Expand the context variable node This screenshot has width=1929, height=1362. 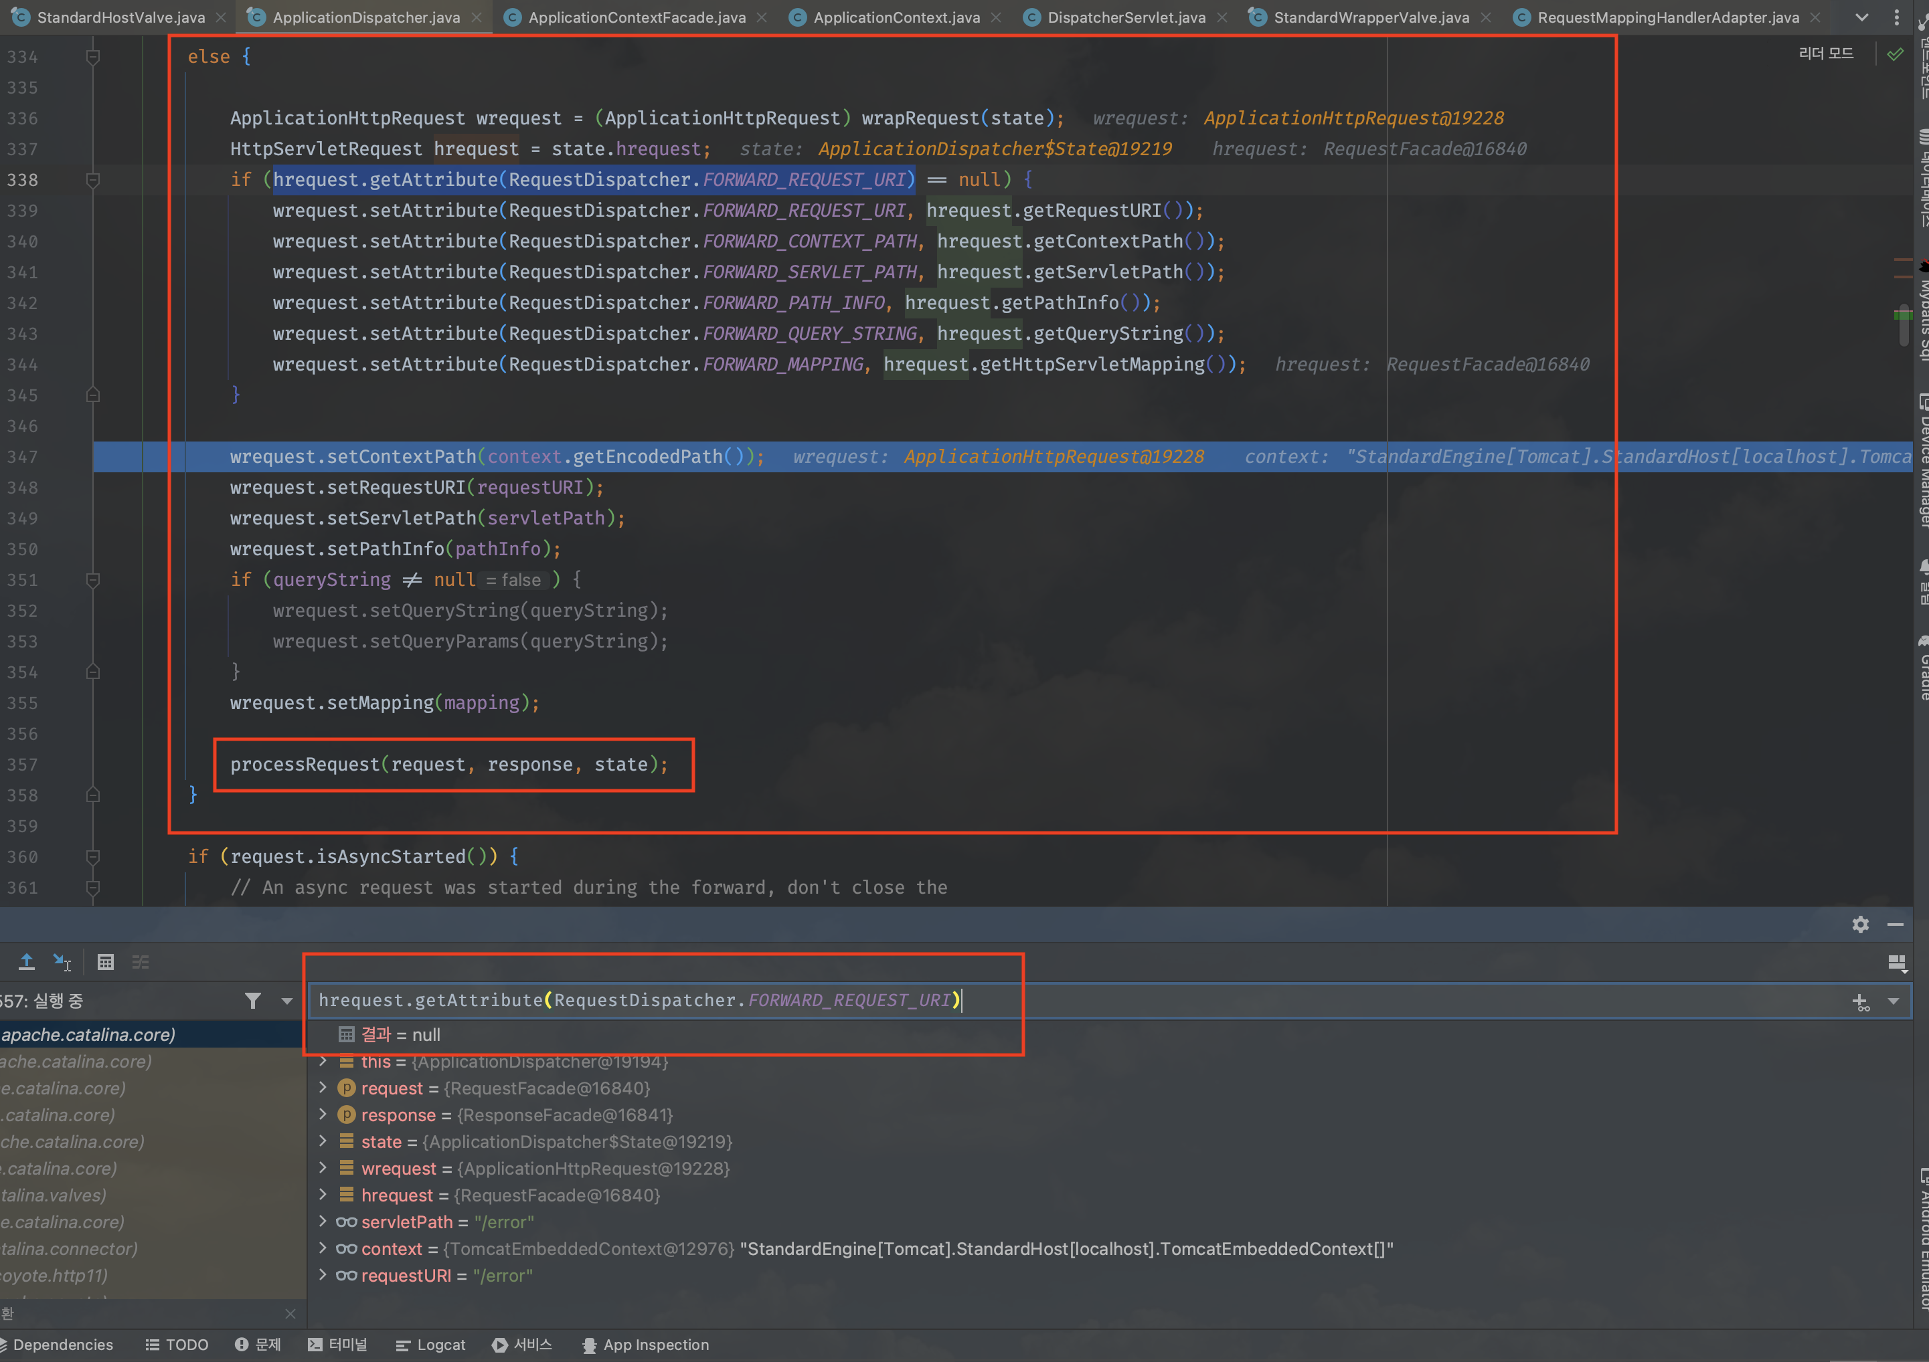pyautogui.click(x=323, y=1249)
